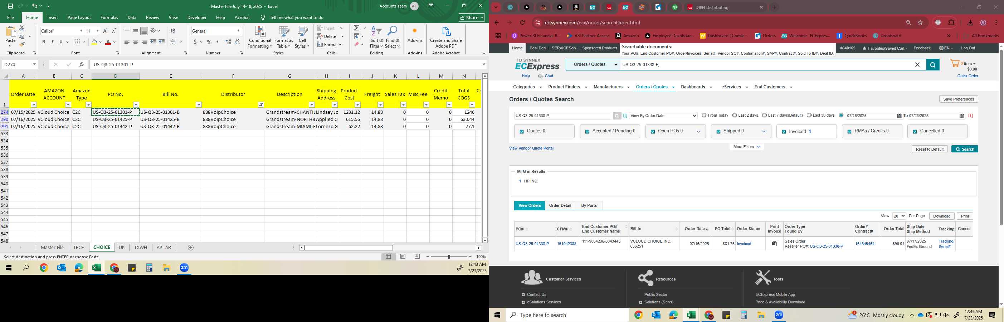
Task: Click the Insert Function fx icon
Action: (81, 64)
